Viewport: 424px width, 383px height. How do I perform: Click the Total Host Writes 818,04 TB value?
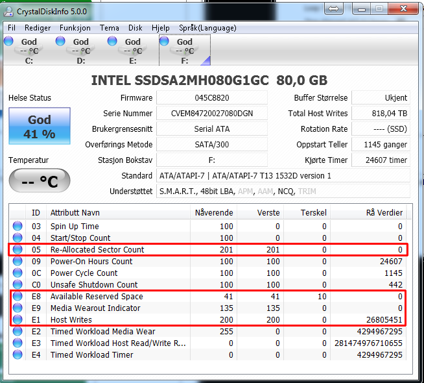pos(381,113)
